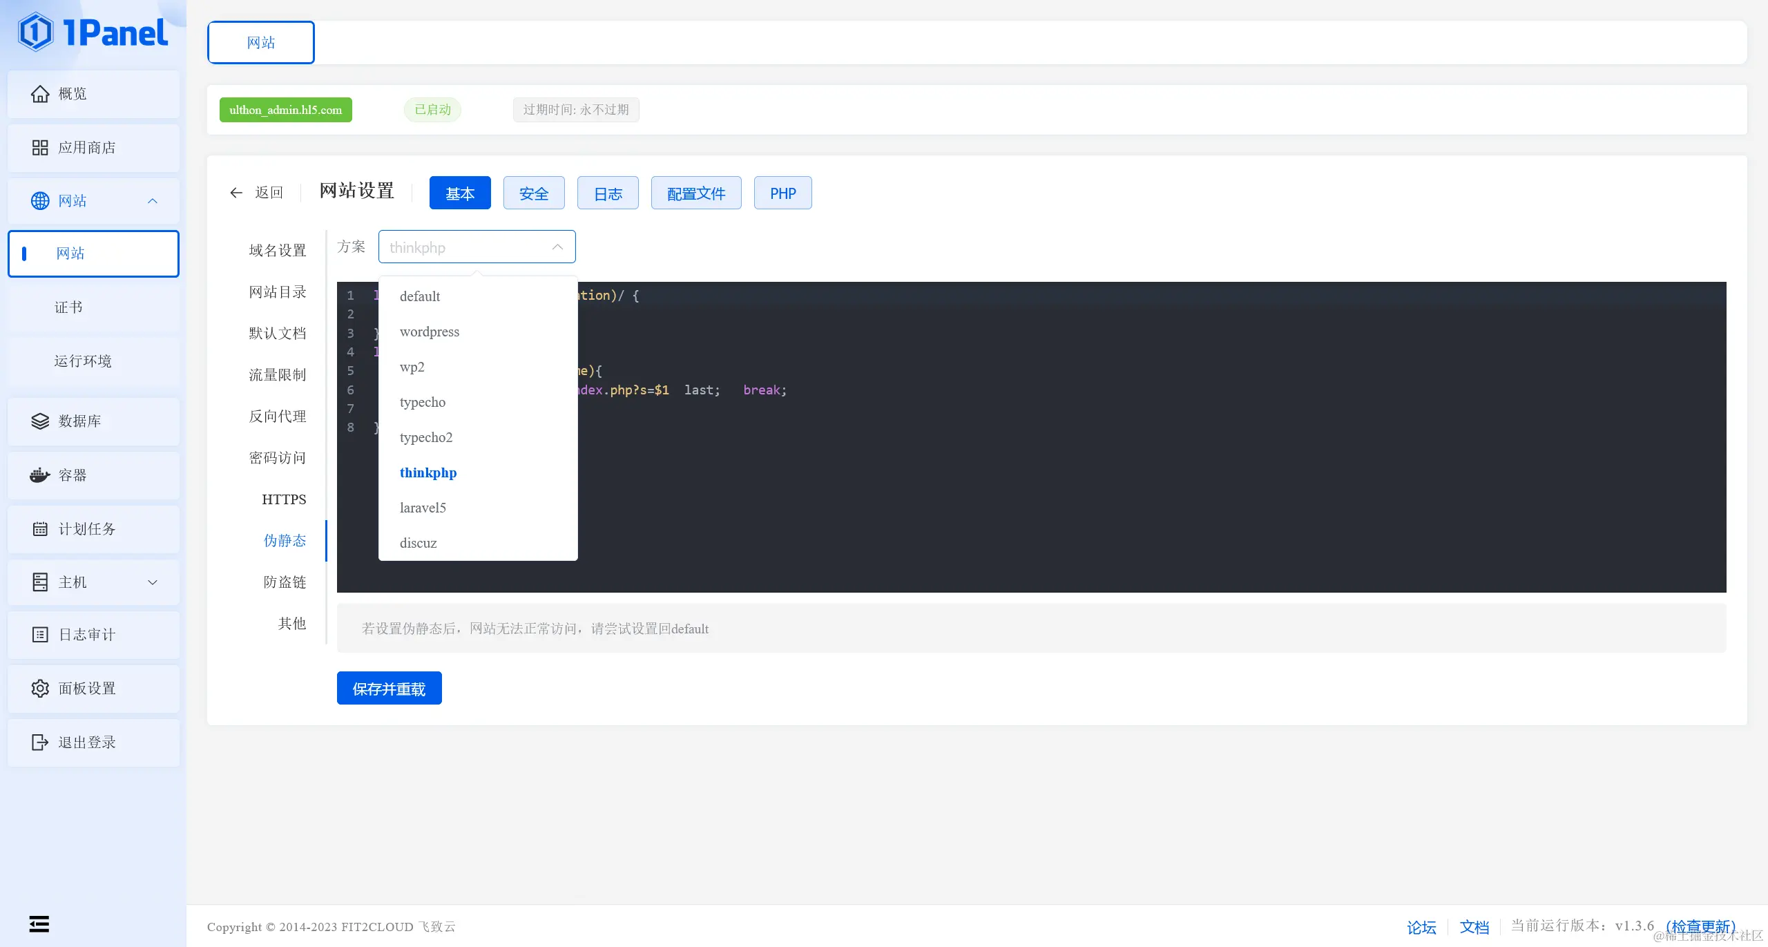Collapse the sidebar with the bottom menu icon

tap(39, 924)
